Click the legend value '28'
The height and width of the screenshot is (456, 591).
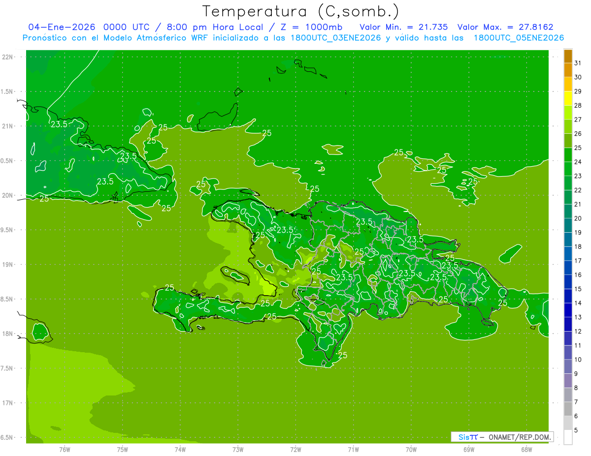578,105
